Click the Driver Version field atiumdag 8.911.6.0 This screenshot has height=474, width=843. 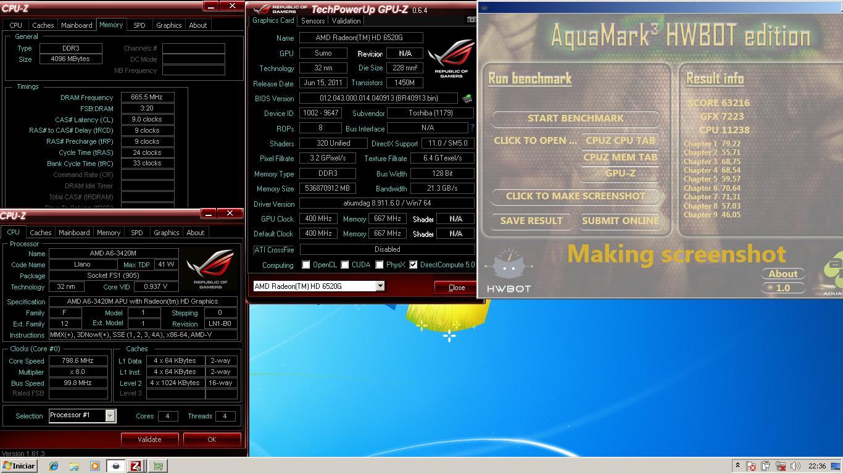pyautogui.click(x=387, y=203)
